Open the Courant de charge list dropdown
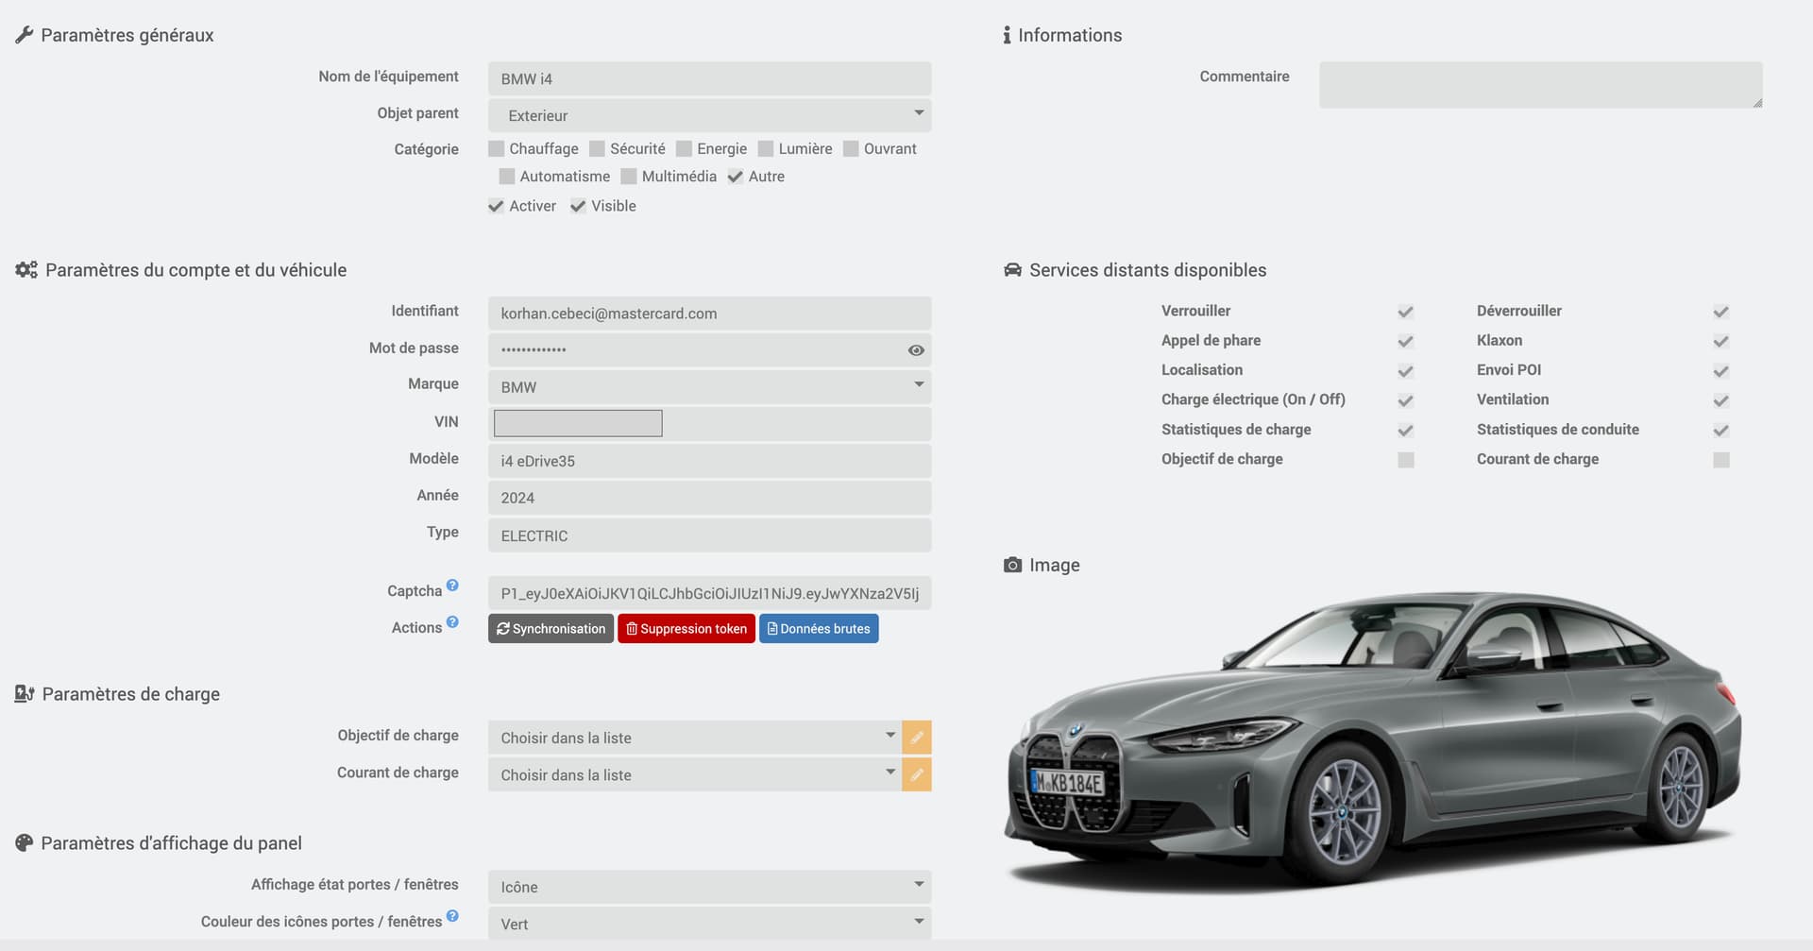Viewport: 1813px width, 951px height. (x=695, y=774)
